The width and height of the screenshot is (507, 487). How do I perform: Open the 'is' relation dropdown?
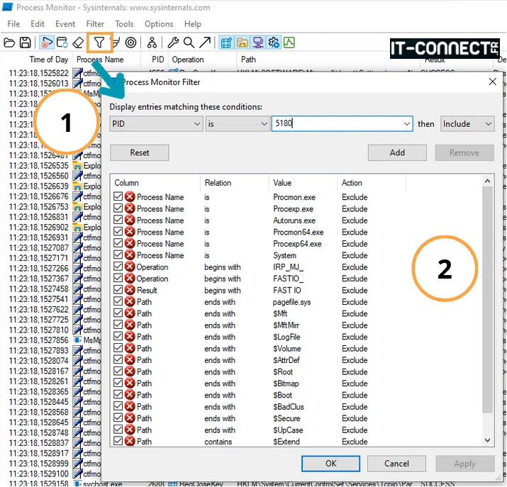tap(238, 123)
